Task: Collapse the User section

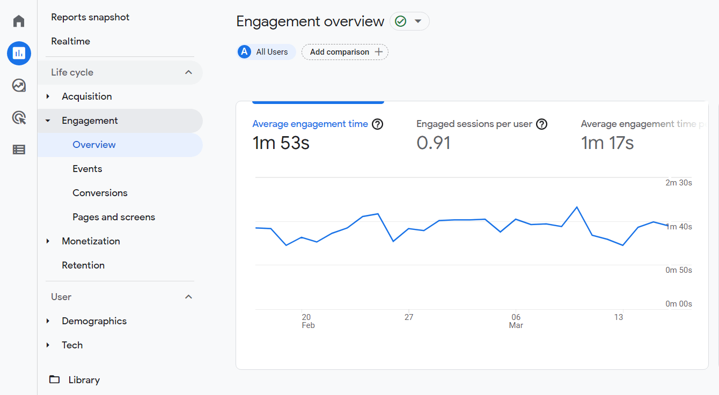Action: (x=188, y=296)
